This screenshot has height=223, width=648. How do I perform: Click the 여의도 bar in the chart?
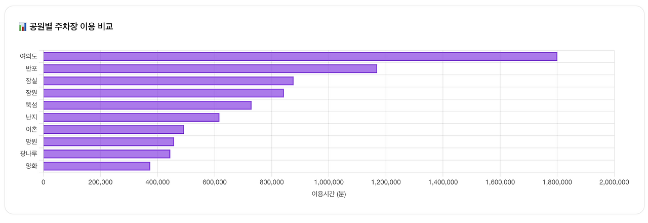(300, 56)
